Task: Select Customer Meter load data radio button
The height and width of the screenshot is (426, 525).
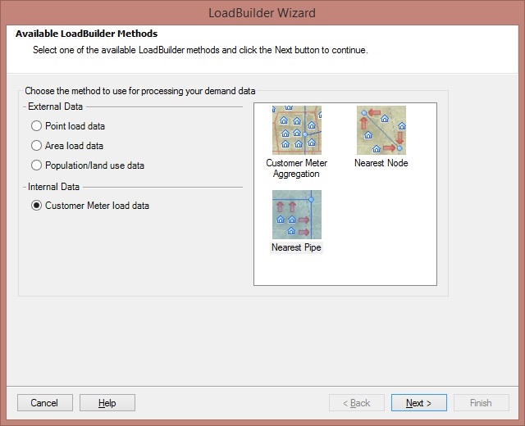Action: [x=36, y=206]
